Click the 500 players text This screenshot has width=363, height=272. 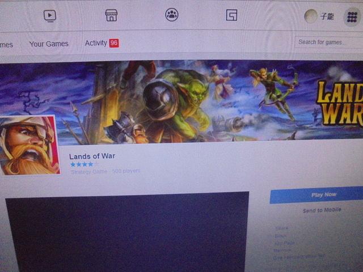(x=126, y=171)
